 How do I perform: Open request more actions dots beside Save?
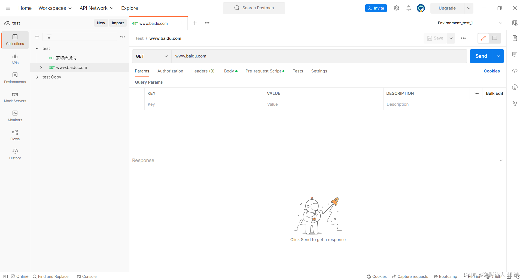click(x=463, y=38)
